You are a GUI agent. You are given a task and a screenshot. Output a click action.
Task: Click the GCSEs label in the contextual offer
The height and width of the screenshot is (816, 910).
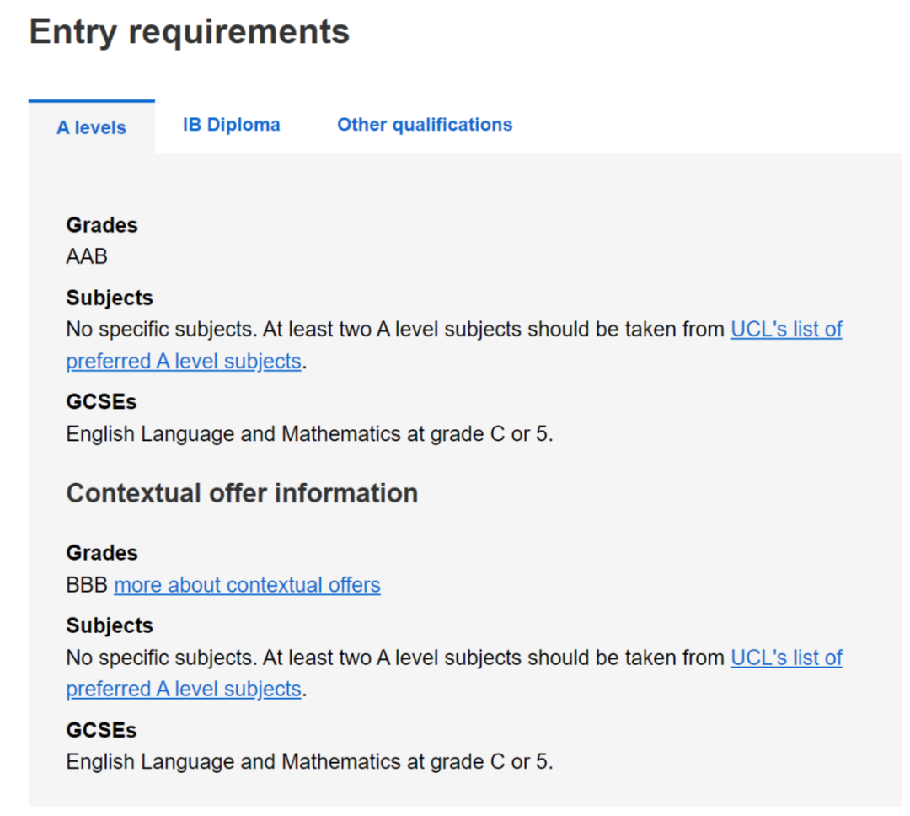coord(101,730)
